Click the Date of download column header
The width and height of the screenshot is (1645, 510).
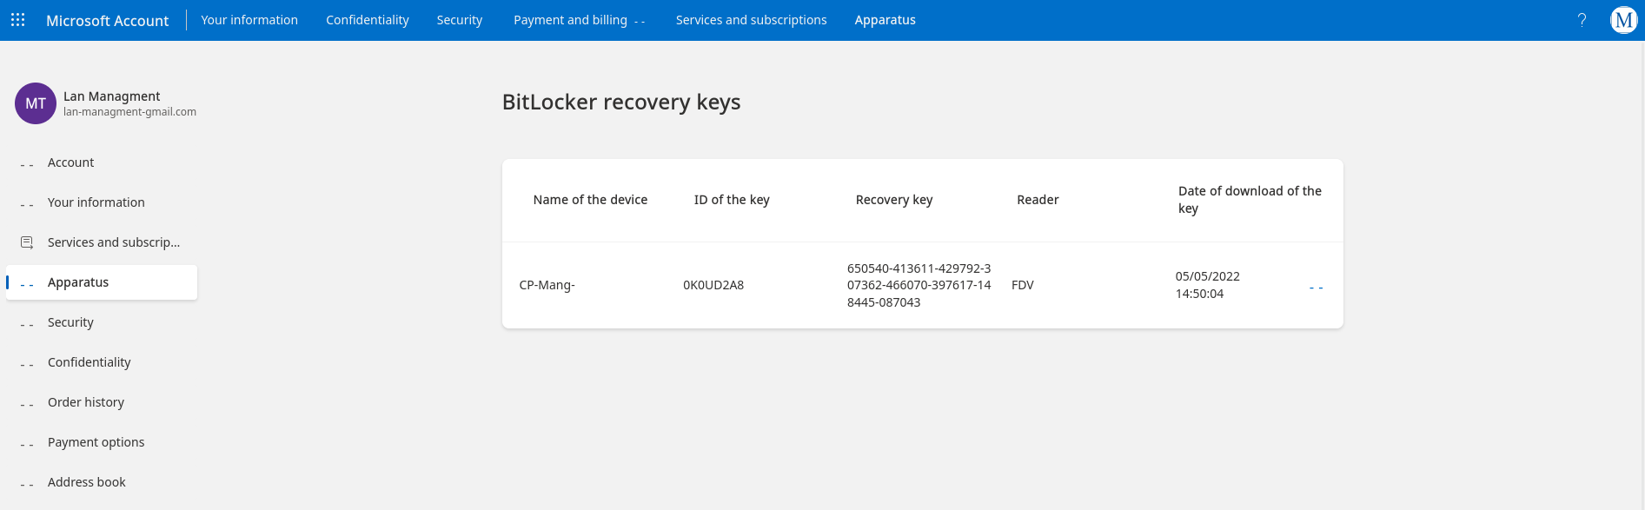coord(1250,200)
